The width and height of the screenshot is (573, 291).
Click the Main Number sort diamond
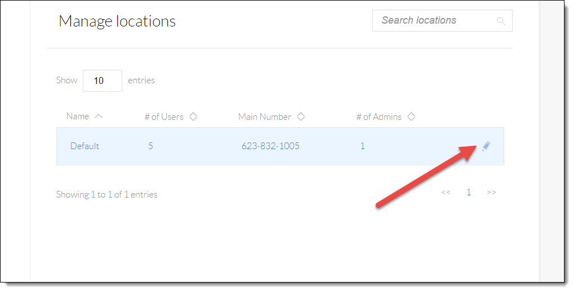click(x=301, y=117)
